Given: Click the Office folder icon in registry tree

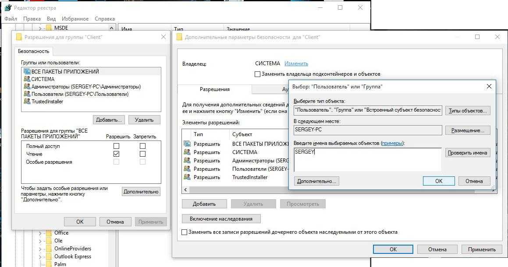Looking at the screenshot, I should [x=49, y=233].
